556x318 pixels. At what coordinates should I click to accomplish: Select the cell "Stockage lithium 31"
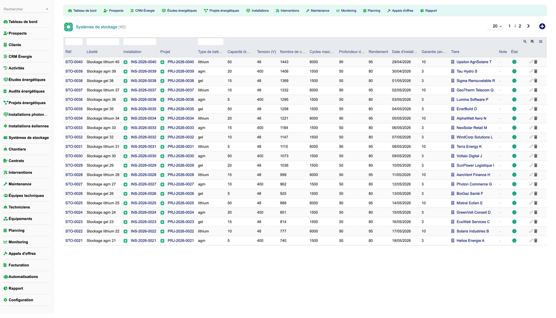click(x=103, y=147)
